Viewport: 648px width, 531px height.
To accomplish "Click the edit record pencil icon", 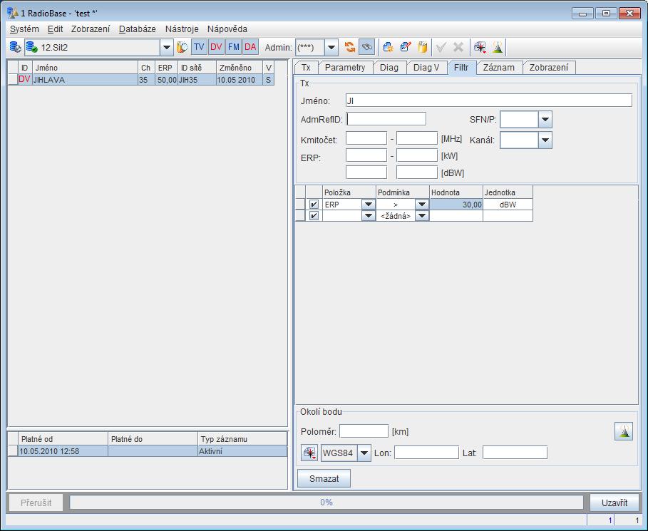I will point(406,47).
